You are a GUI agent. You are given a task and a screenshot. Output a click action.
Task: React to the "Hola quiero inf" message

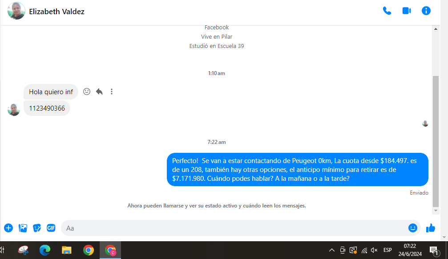point(87,92)
